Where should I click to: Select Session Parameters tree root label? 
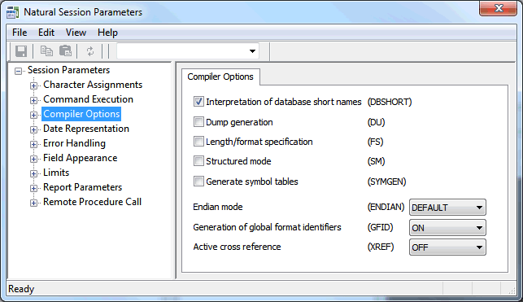[x=68, y=70]
